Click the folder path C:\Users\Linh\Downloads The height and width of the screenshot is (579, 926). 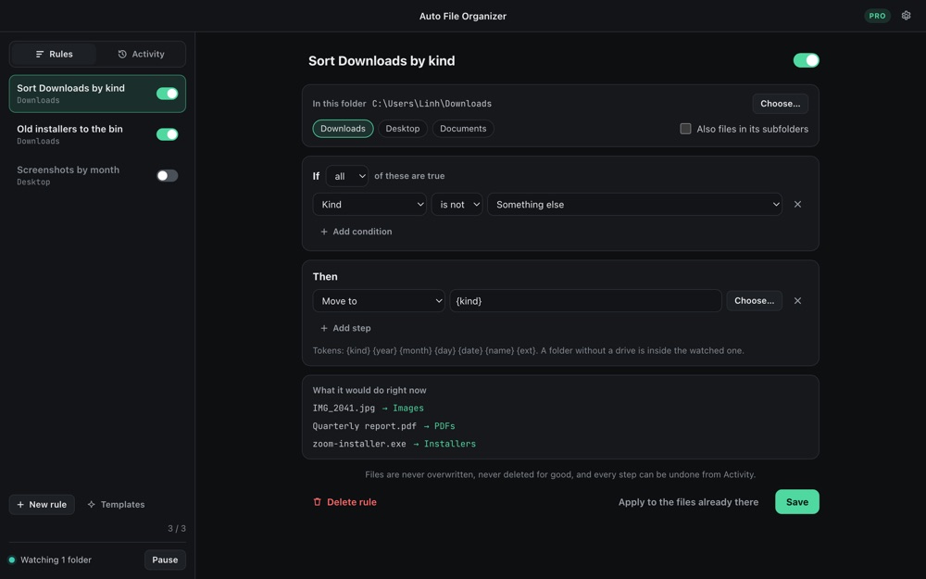(x=432, y=104)
